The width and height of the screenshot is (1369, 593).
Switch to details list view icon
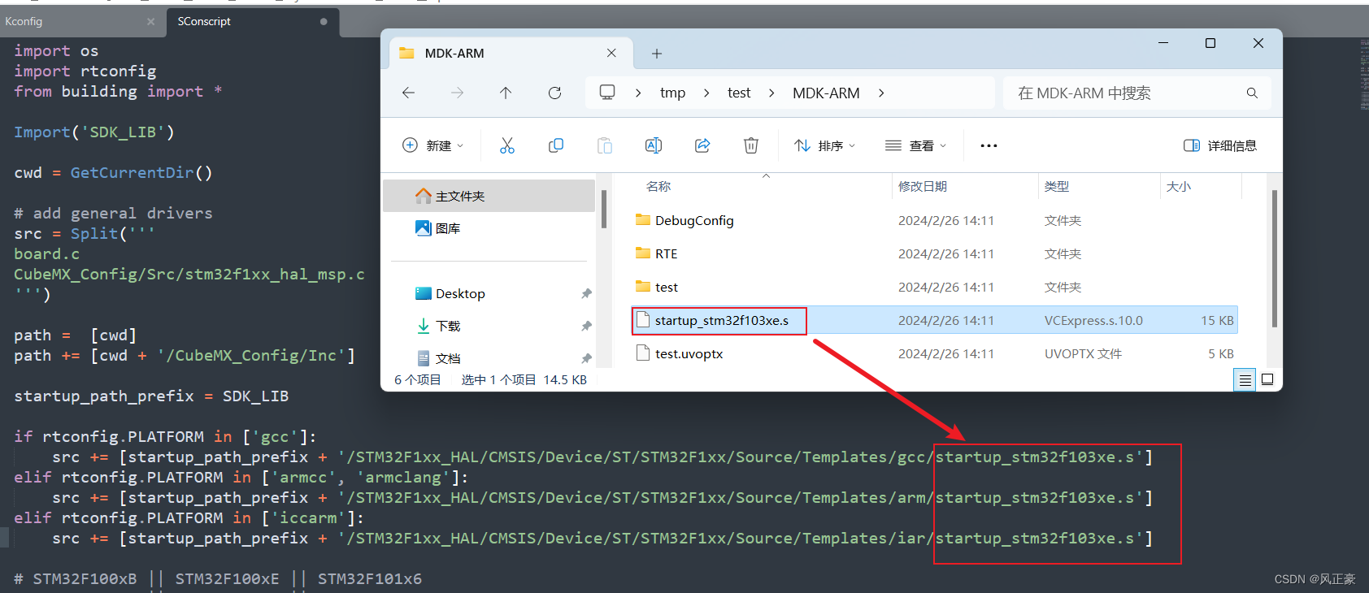(x=1245, y=379)
